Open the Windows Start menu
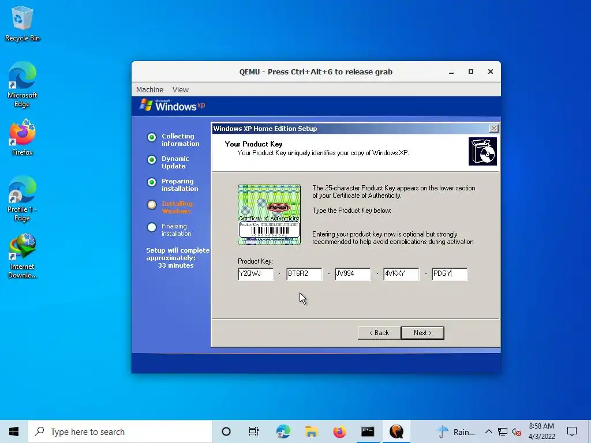The height and width of the screenshot is (443, 591). [x=14, y=431]
